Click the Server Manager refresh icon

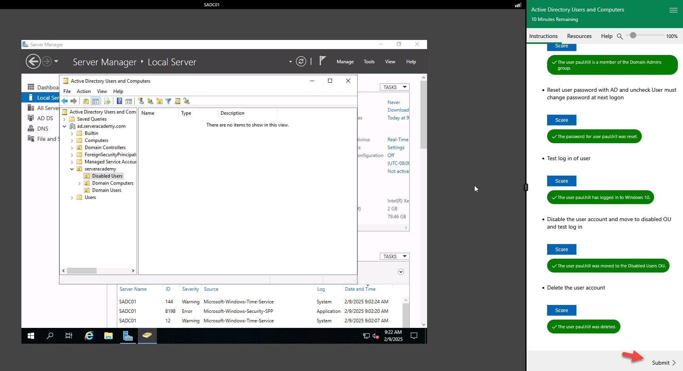point(301,62)
